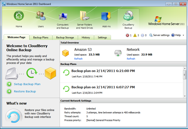Click backup plans scrollbar down arrow

pyautogui.click(x=185, y=96)
